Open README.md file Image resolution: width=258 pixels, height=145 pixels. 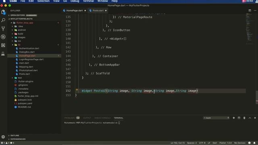(x=24, y=107)
